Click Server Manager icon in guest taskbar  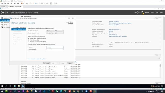point(23,86)
